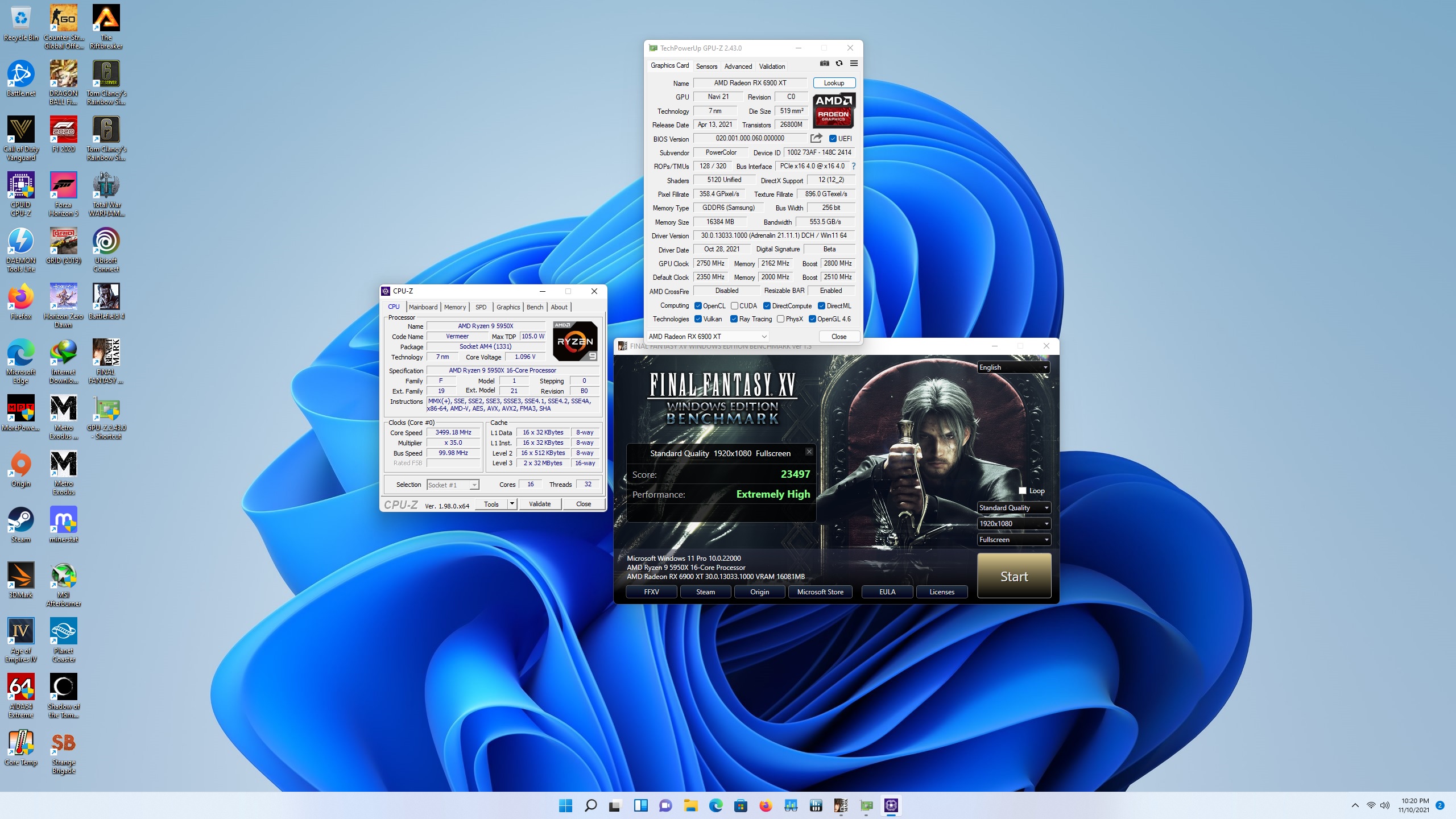Enable the Loop checkbox in FFXV benchmark
The image size is (1456, 819).
[x=1023, y=491]
